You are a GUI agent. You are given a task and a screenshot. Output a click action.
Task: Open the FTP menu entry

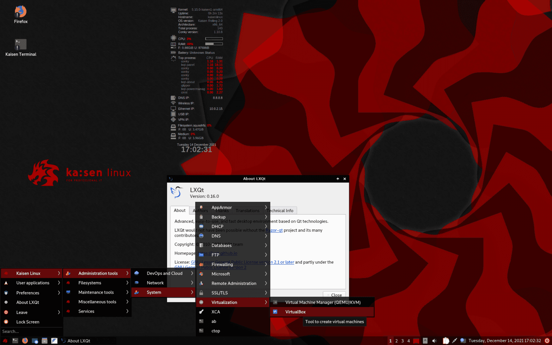[233, 255]
